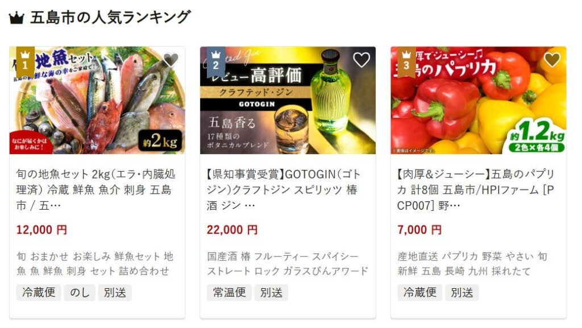Screen dimensions: 582x328
Task: Add 五島のパプリカ to favorites via heart
Action: pyautogui.click(x=552, y=60)
